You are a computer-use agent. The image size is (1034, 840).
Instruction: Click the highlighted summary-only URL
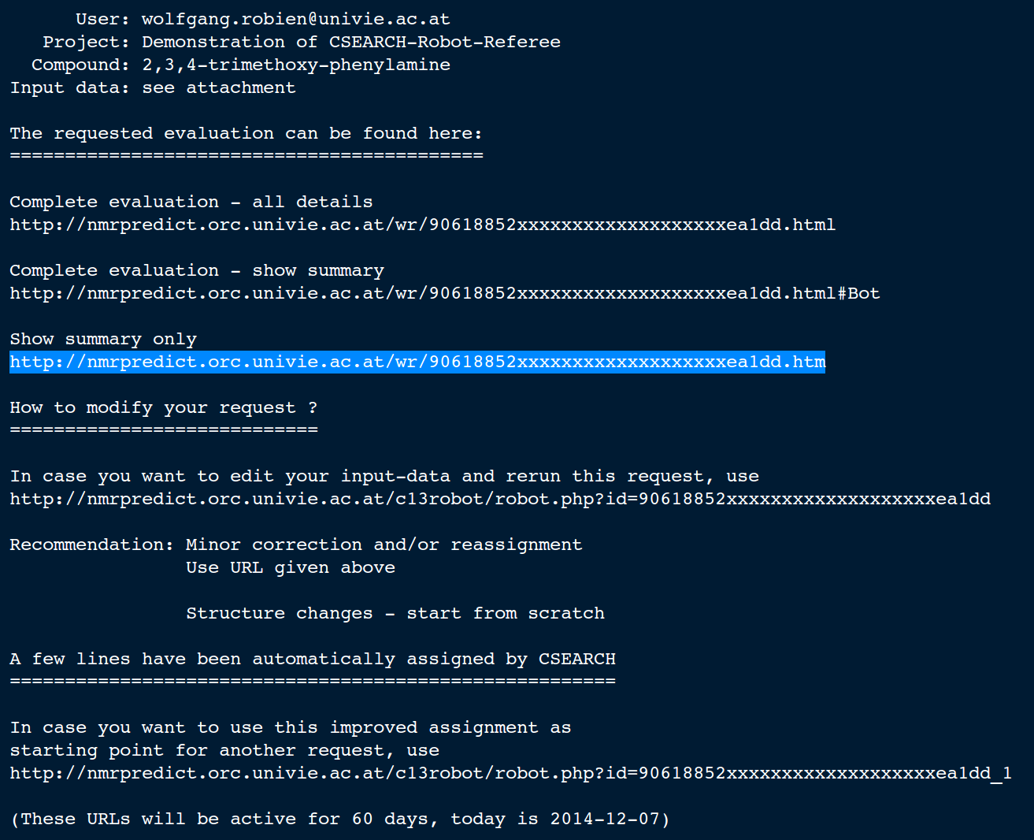(417, 362)
